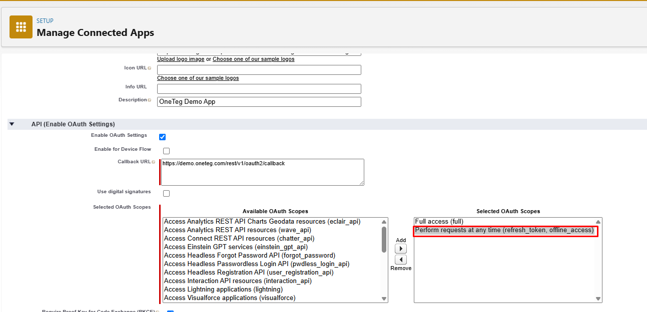Collapse the API (Enable OAuth Settings) section
The width and height of the screenshot is (647, 312).
[12, 124]
